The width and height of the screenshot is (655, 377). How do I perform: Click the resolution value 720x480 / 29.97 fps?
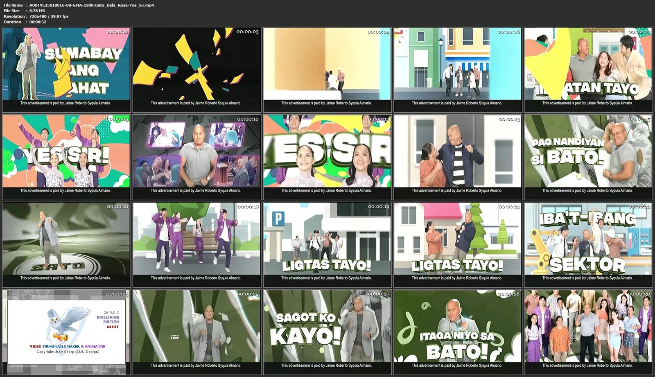click(49, 16)
